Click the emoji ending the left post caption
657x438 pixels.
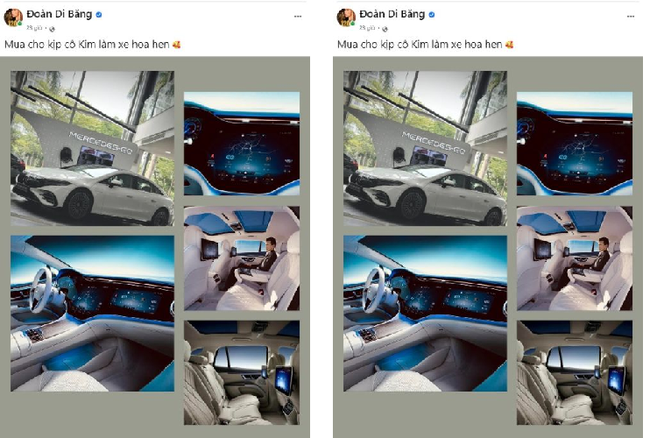[x=176, y=45]
